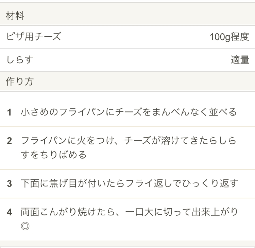
Task: Click the 一口大 word in step 4
Action: click(139, 212)
